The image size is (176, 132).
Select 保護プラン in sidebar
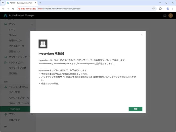click(14, 120)
